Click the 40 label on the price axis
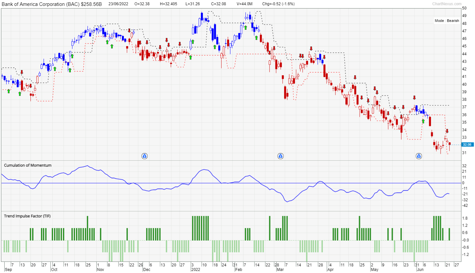The height and width of the screenshot is (273, 475). click(464, 84)
